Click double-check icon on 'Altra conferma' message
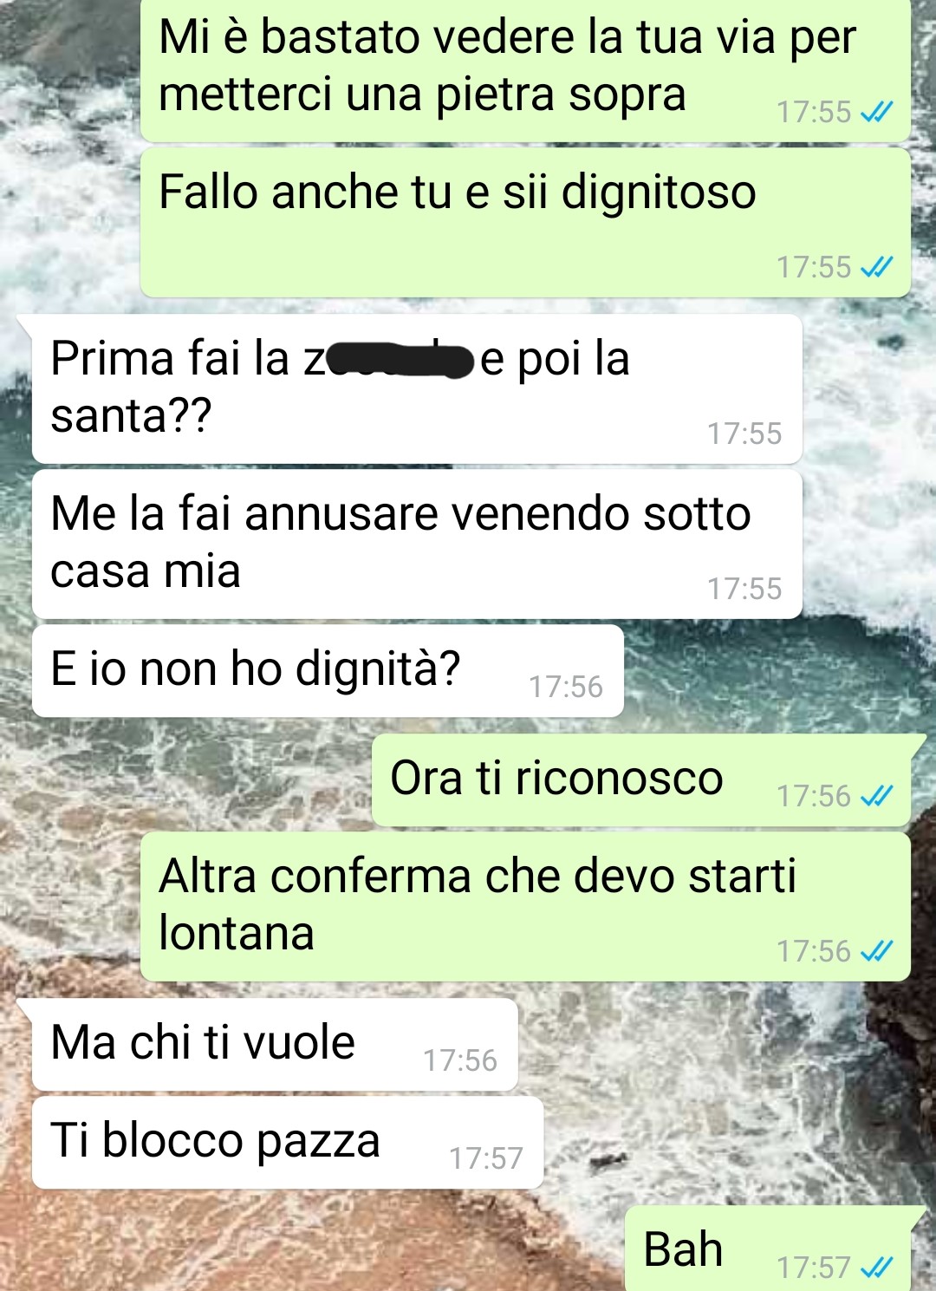The width and height of the screenshot is (936, 1291). click(876, 951)
